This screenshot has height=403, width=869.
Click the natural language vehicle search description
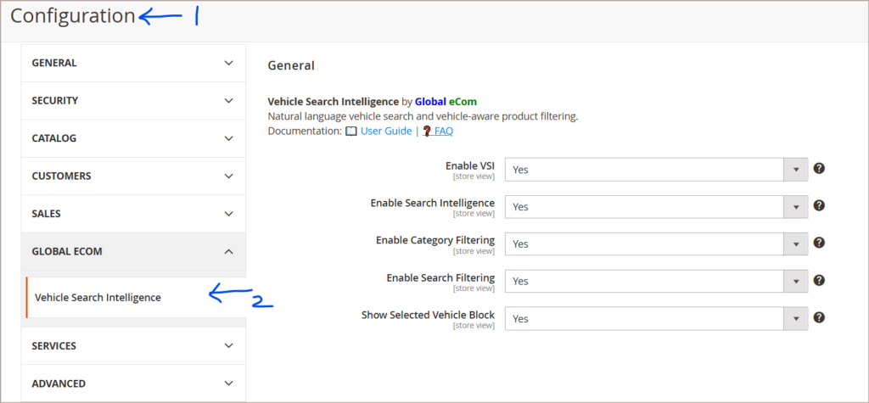[x=423, y=116]
